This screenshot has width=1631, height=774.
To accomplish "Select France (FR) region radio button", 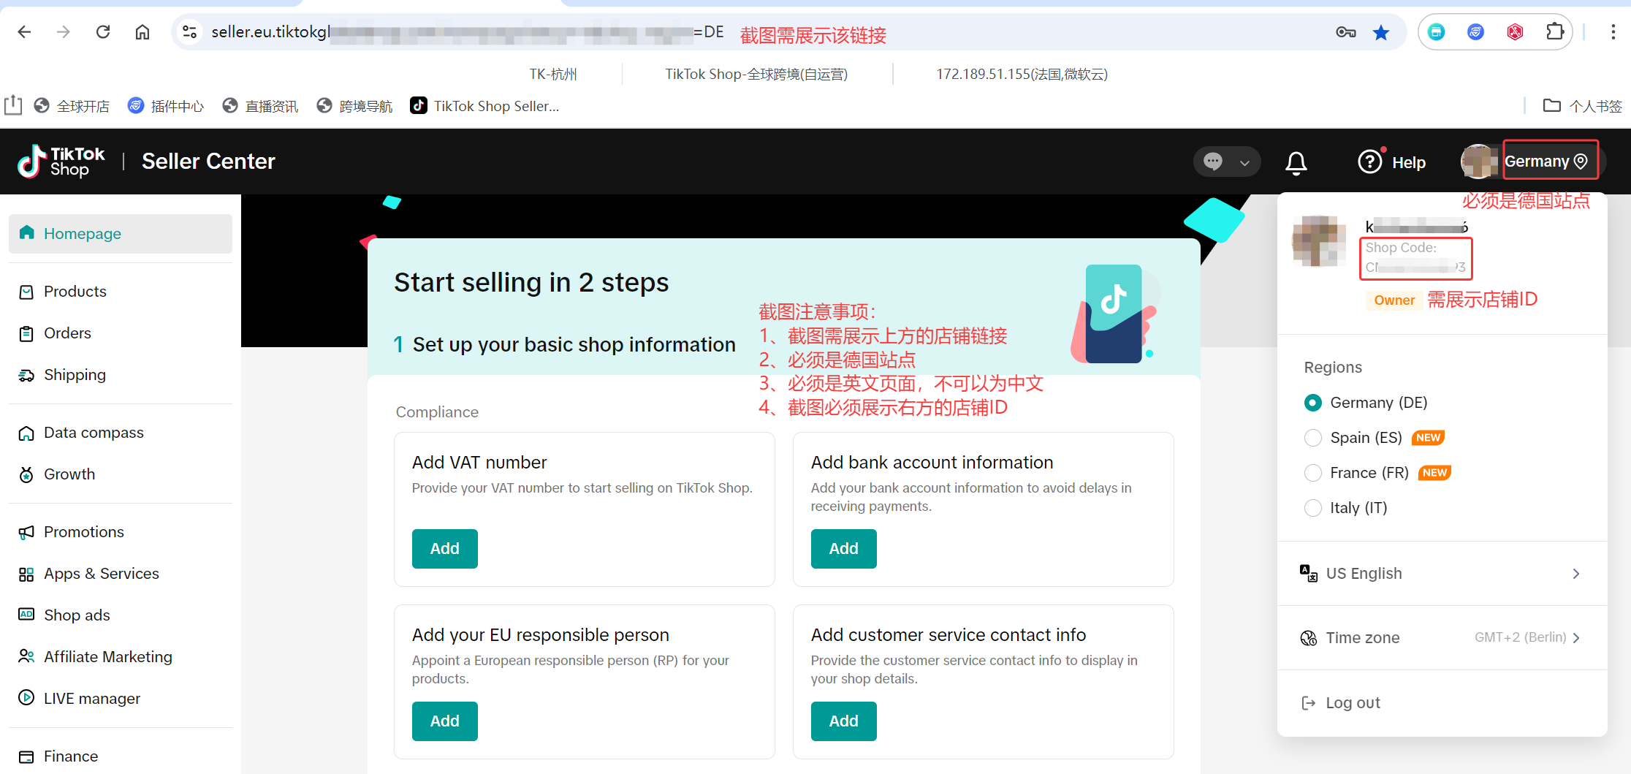I will (1313, 473).
